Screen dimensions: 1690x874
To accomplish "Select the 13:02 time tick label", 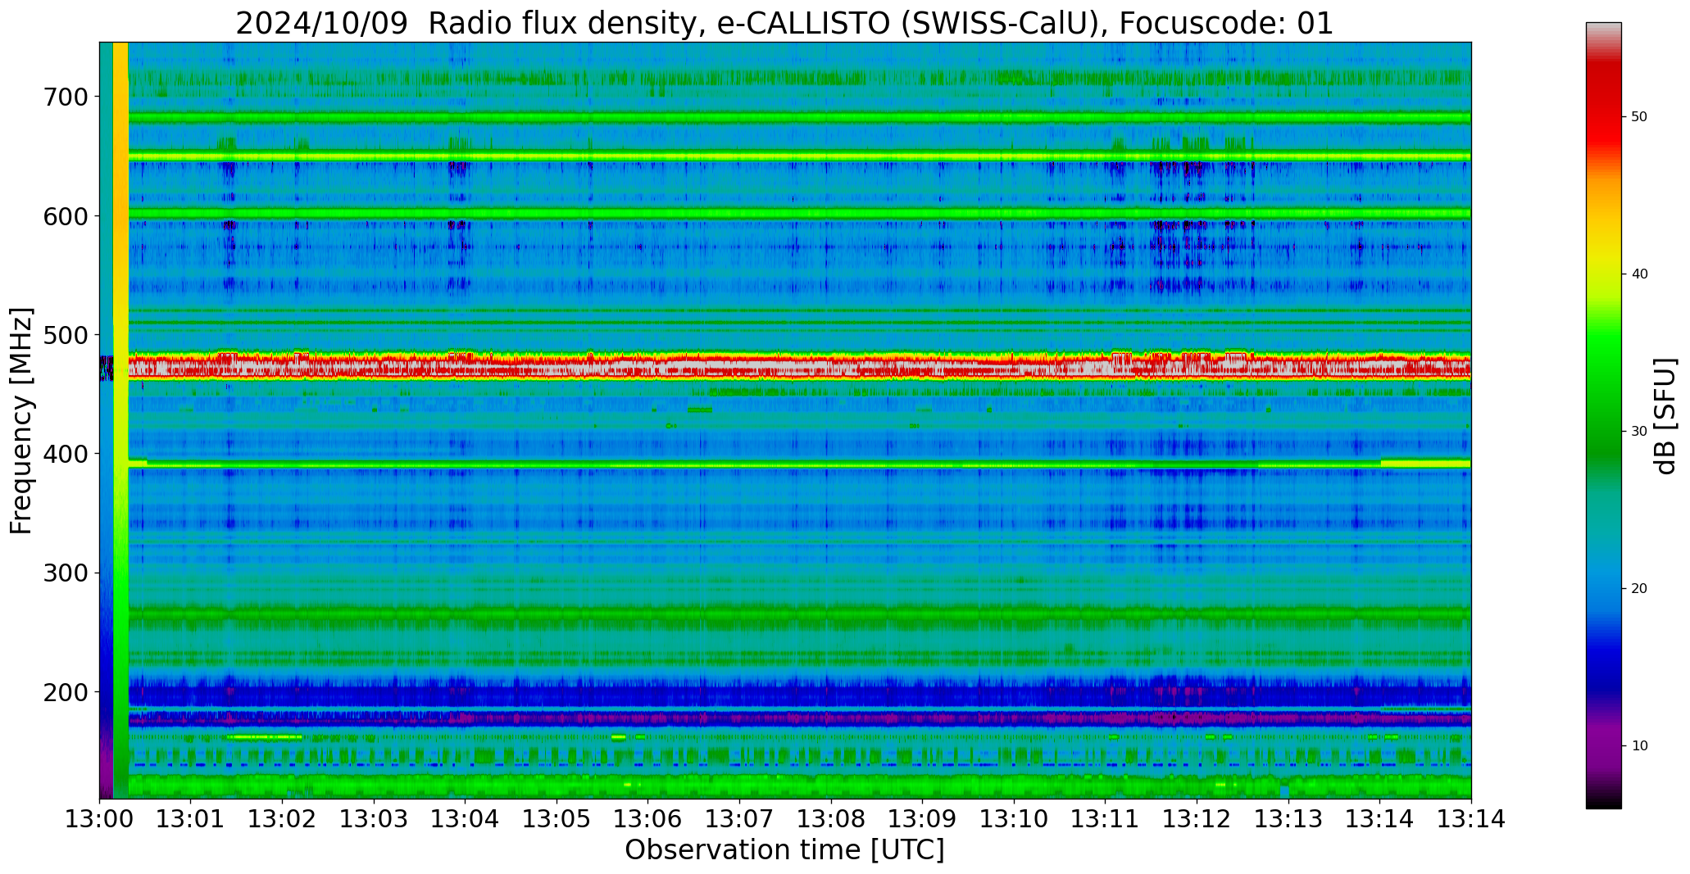I will coord(283,819).
